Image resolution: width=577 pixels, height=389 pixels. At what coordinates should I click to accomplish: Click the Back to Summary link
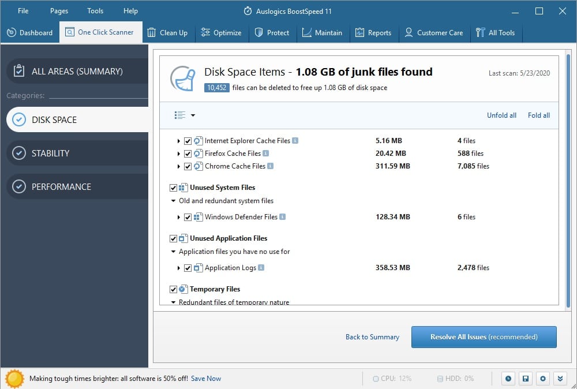372,336
